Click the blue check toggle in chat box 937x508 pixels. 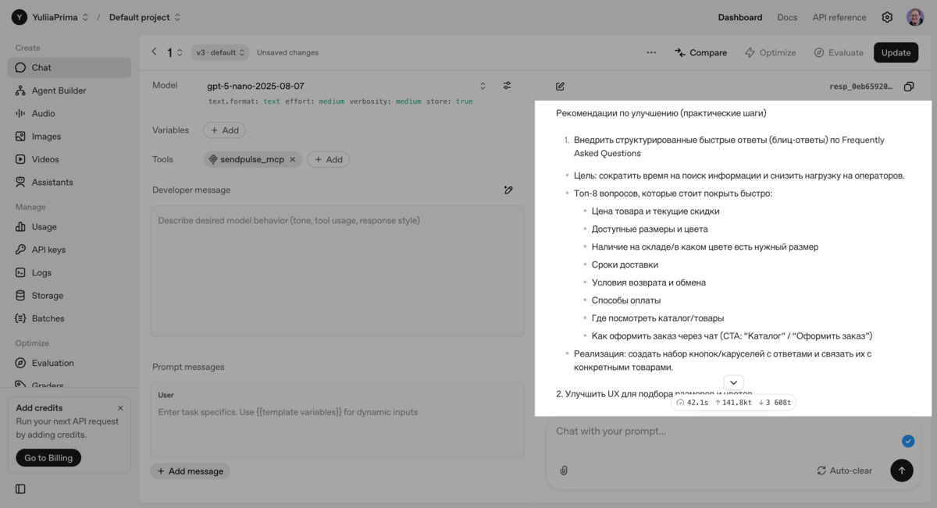(908, 441)
